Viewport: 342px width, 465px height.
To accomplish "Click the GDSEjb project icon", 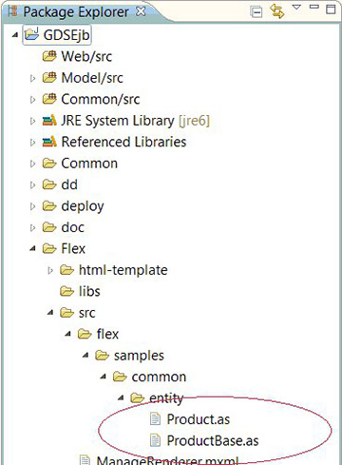I will 32,34.
